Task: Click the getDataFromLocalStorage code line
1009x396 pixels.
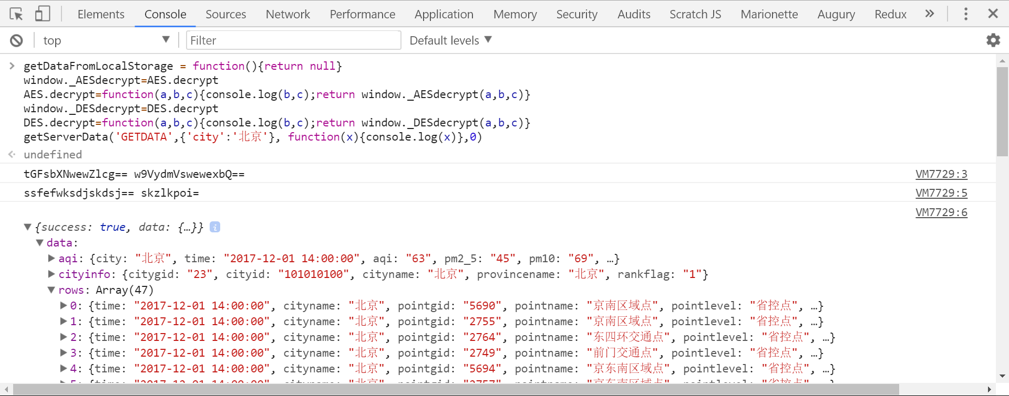Action: (x=183, y=66)
